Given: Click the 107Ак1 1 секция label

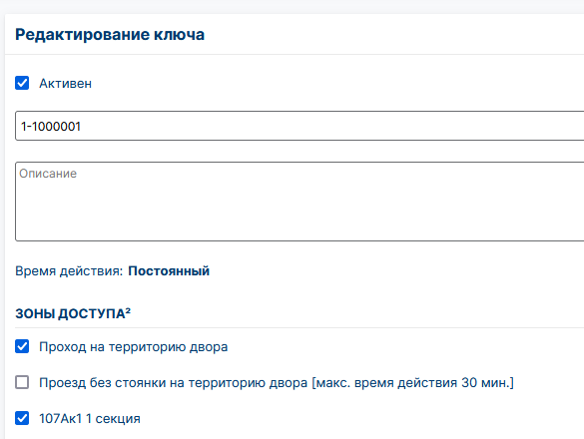Looking at the screenshot, I should point(90,418).
